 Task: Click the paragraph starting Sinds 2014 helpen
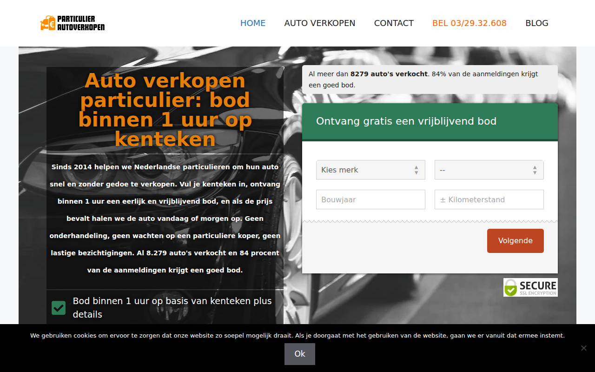(x=165, y=219)
